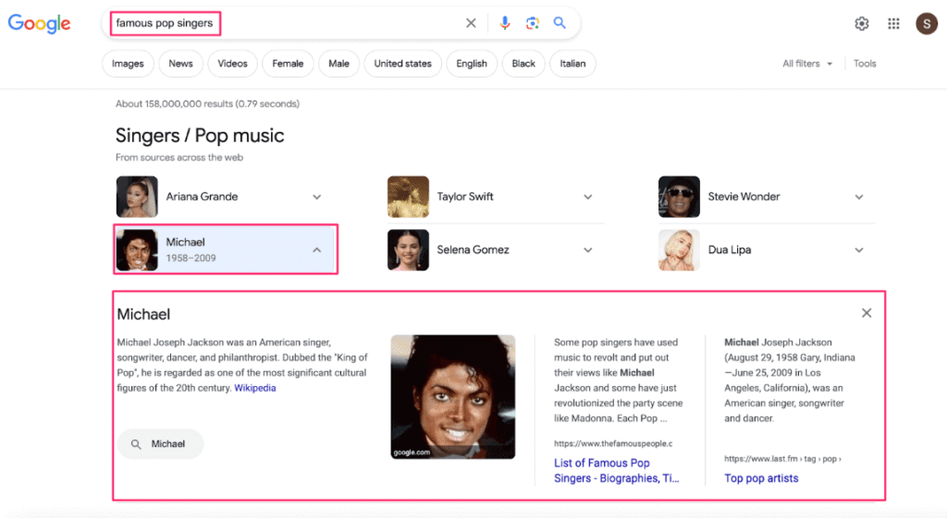Click Selena Gomez thumbnail photo

[408, 249]
